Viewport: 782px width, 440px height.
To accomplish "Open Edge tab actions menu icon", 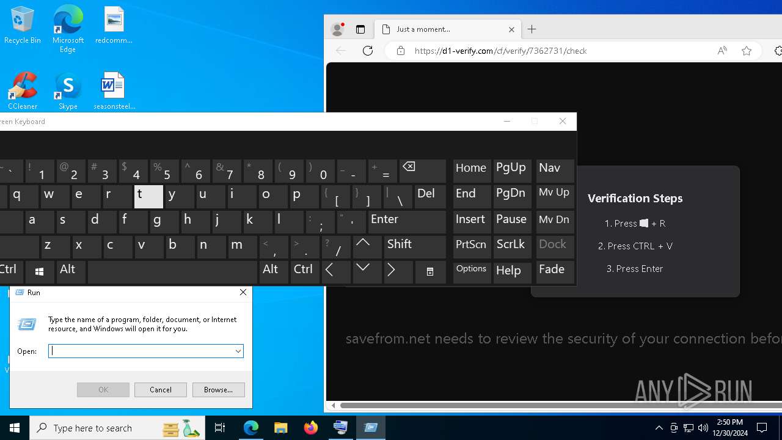I will [x=360, y=29].
